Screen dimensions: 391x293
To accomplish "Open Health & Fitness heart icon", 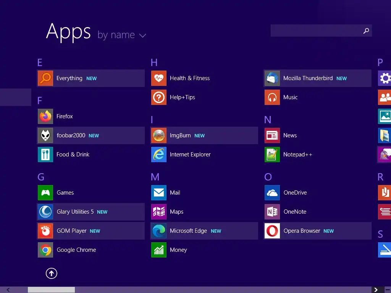I will (159, 78).
